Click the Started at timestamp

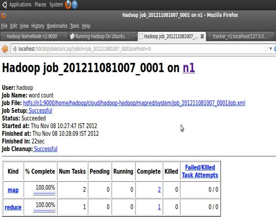click(x=64, y=126)
